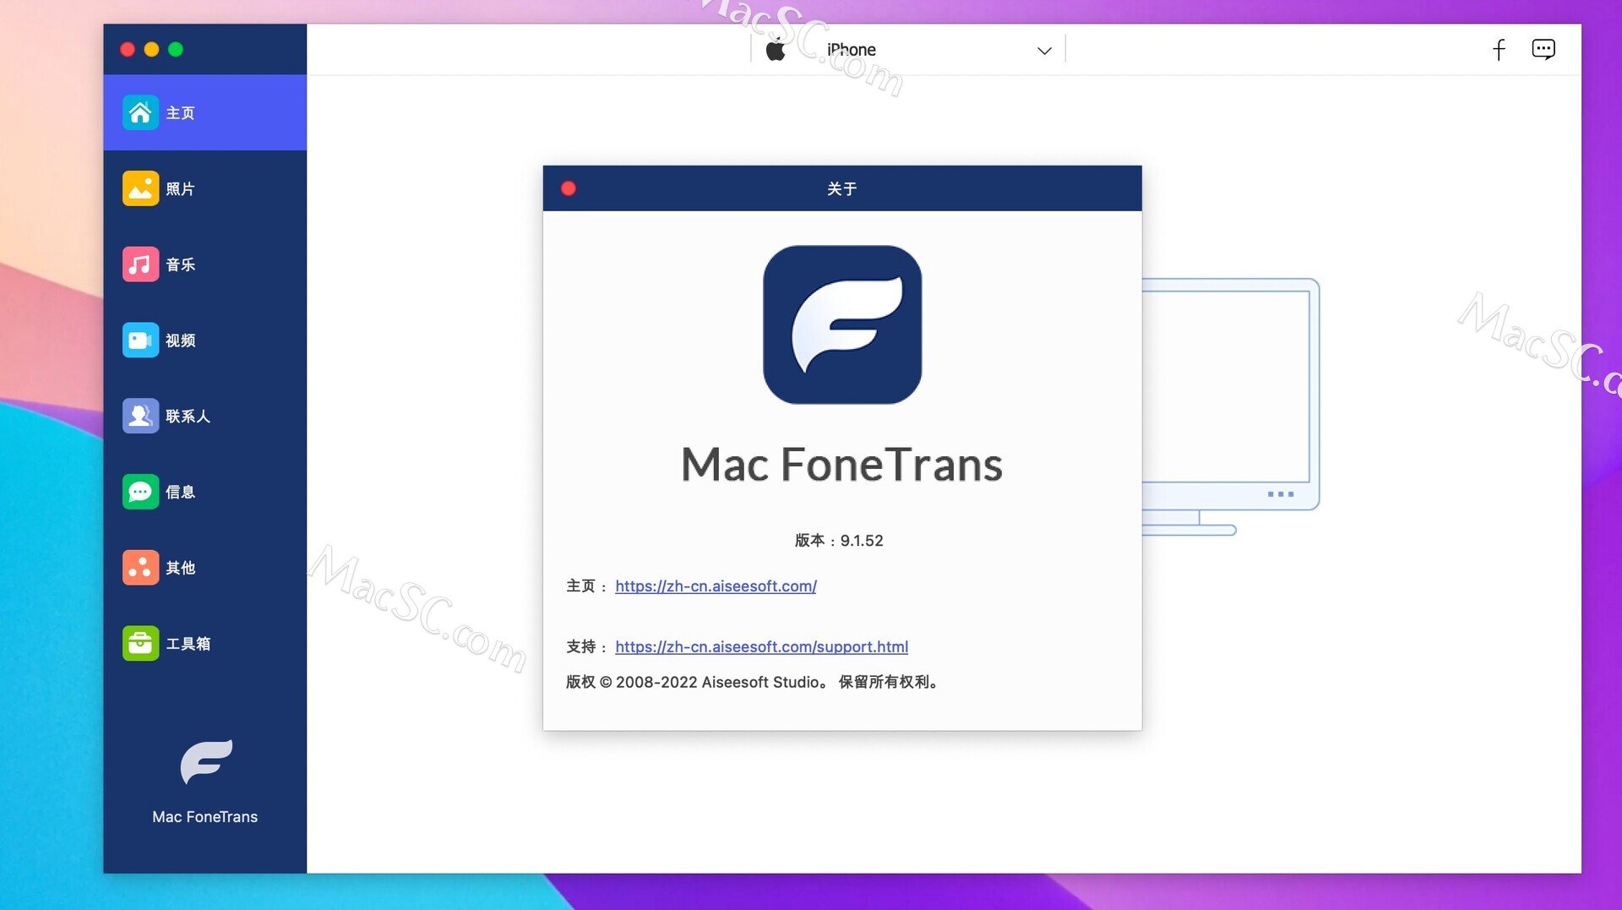Select the 照片 photos icon
The image size is (1622, 910).
[140, 188]
